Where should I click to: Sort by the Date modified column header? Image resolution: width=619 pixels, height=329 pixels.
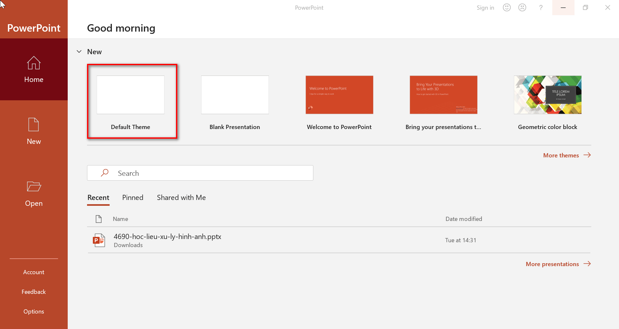point(464,219)
